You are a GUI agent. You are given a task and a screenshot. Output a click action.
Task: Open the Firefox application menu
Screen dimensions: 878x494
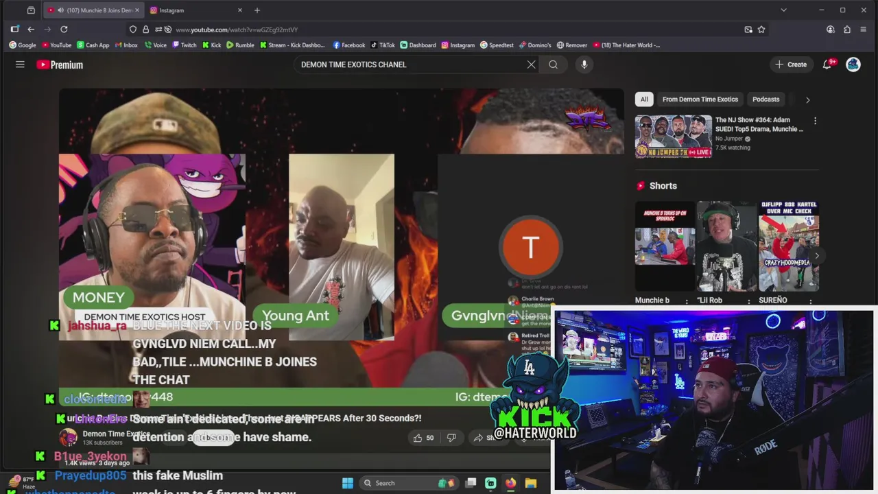864,30
